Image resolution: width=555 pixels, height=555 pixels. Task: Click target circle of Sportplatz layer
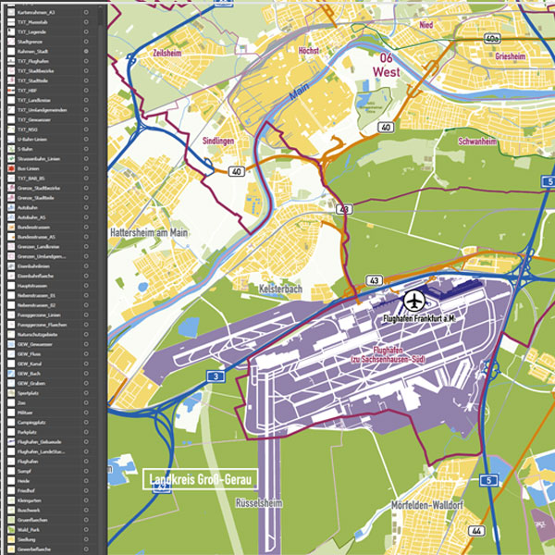coord(86,393)
